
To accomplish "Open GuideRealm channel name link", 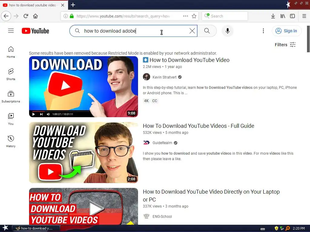I will pos(162,143).
